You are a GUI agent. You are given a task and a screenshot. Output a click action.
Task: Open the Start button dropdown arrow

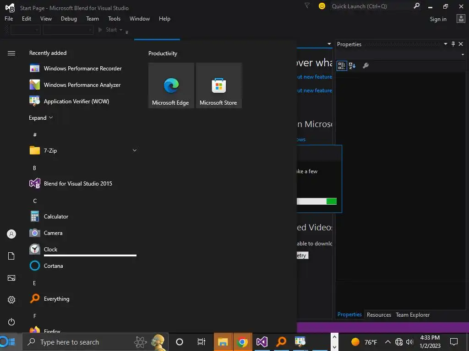click(121, 30)
